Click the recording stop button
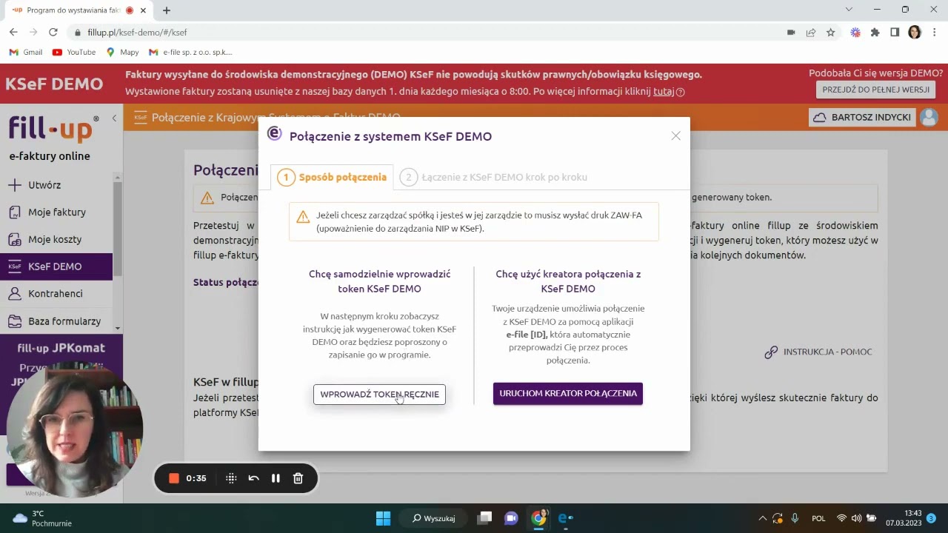948x533 pixels. pos(174,478)
